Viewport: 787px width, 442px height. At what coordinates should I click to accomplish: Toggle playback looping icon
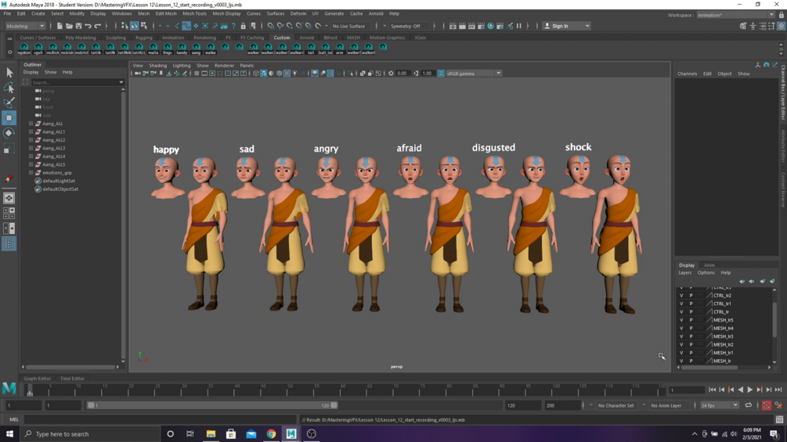pos(749,405)
